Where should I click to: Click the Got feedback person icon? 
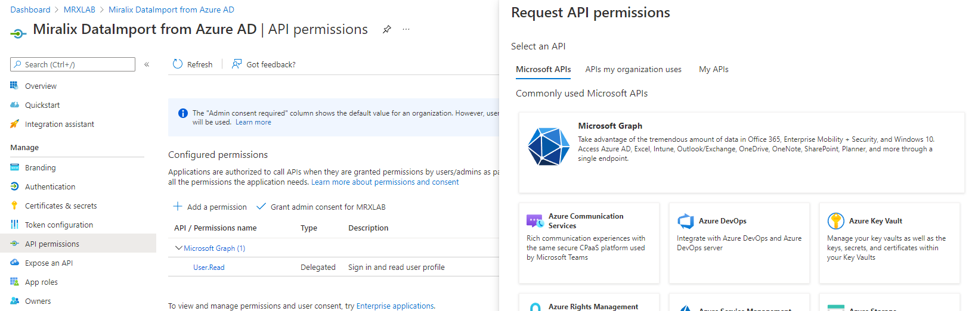click(x=237, y=64)
